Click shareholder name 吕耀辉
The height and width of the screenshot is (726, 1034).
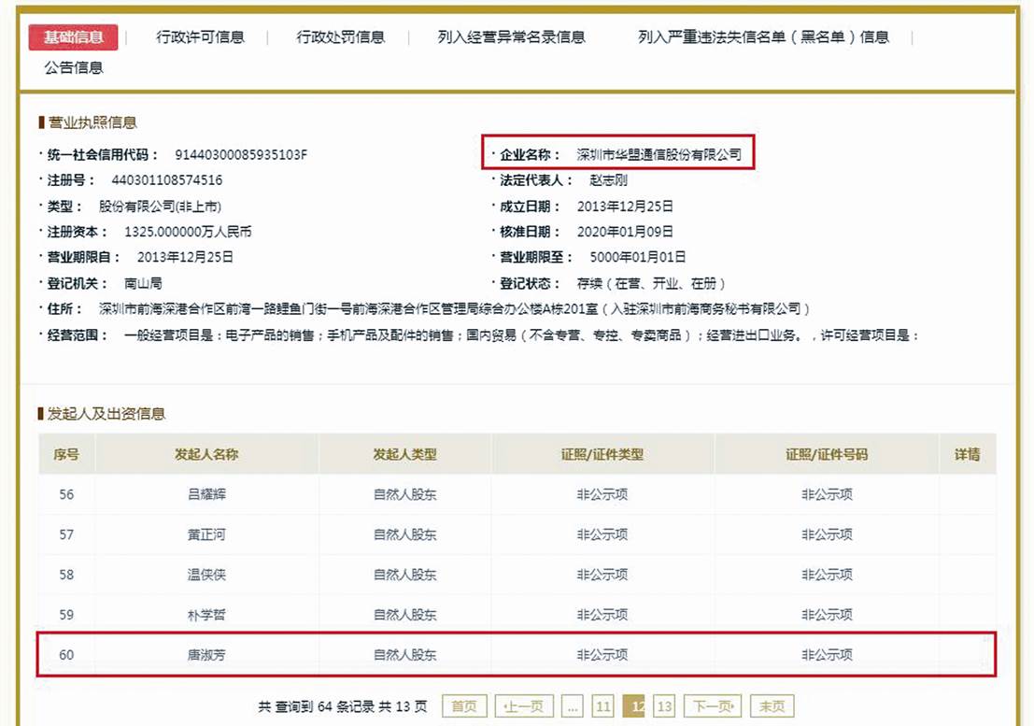tap(206, 494)
